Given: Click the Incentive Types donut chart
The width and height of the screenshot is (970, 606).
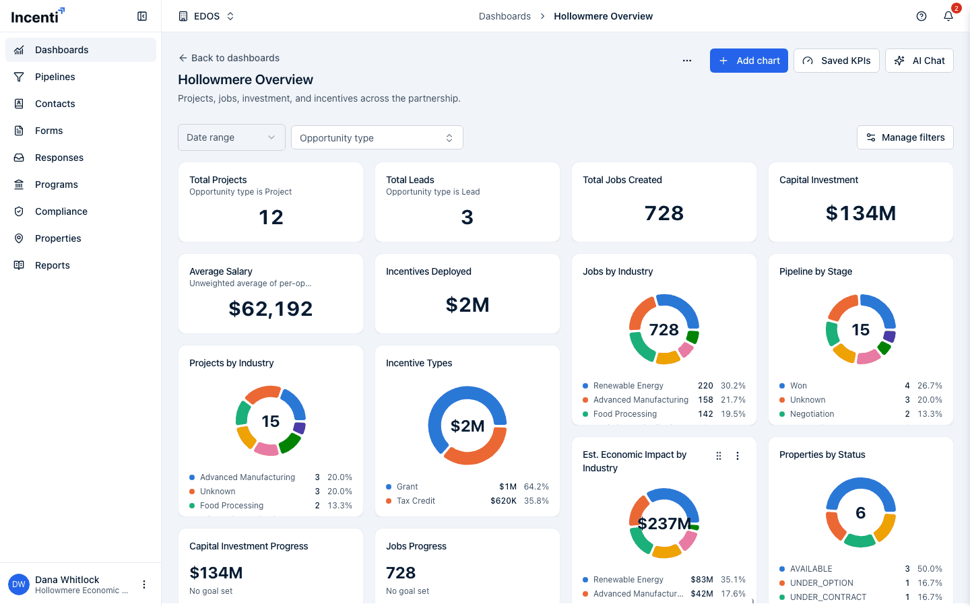Looking at the screenshot, I should tap(467, 426).
